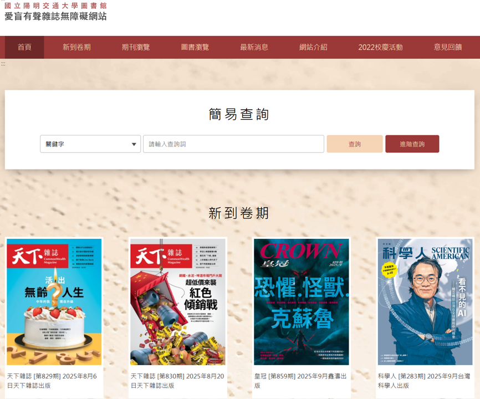
Task: Go to 期刊瀏覽 in the navigation bar
Action: [x=136, y=47]
